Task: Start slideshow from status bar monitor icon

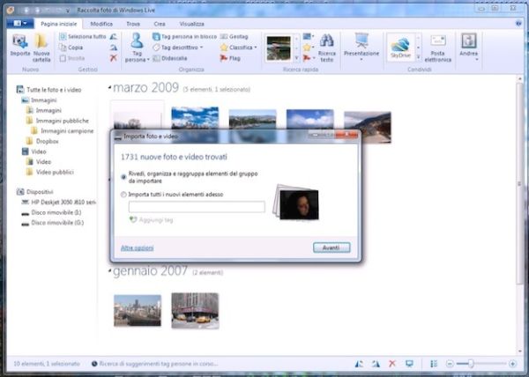Action: pyautogui.click(x=408, y=364)
